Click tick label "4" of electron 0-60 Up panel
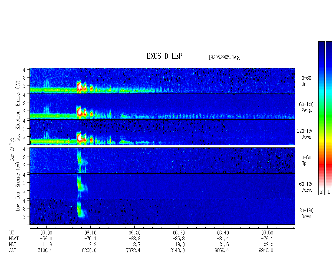 click(24, 70)
